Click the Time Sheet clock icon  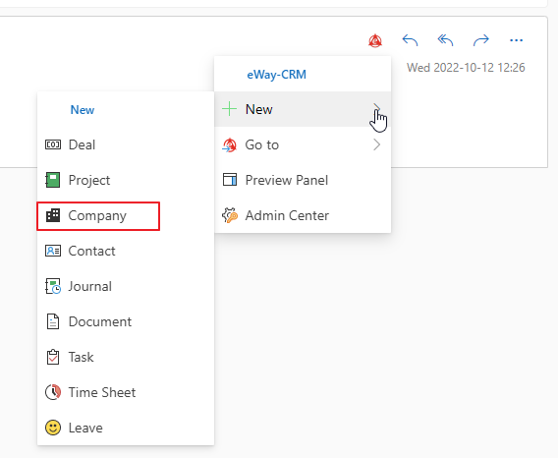pyautogui.click(x=53, y=392)
